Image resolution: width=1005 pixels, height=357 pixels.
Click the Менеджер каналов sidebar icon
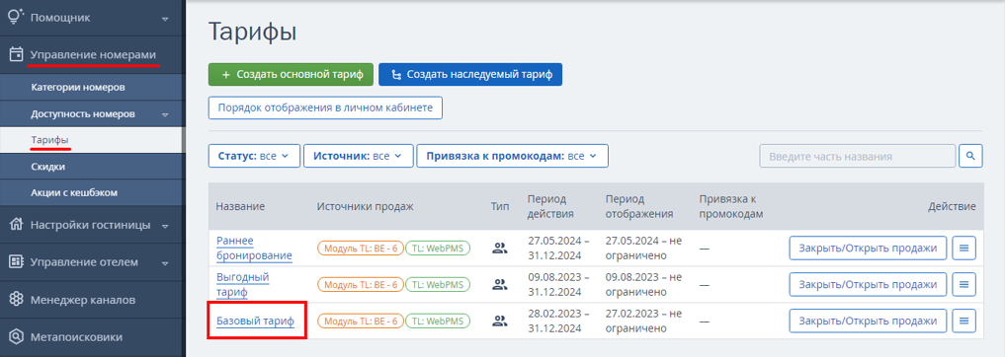click(16, 300)
